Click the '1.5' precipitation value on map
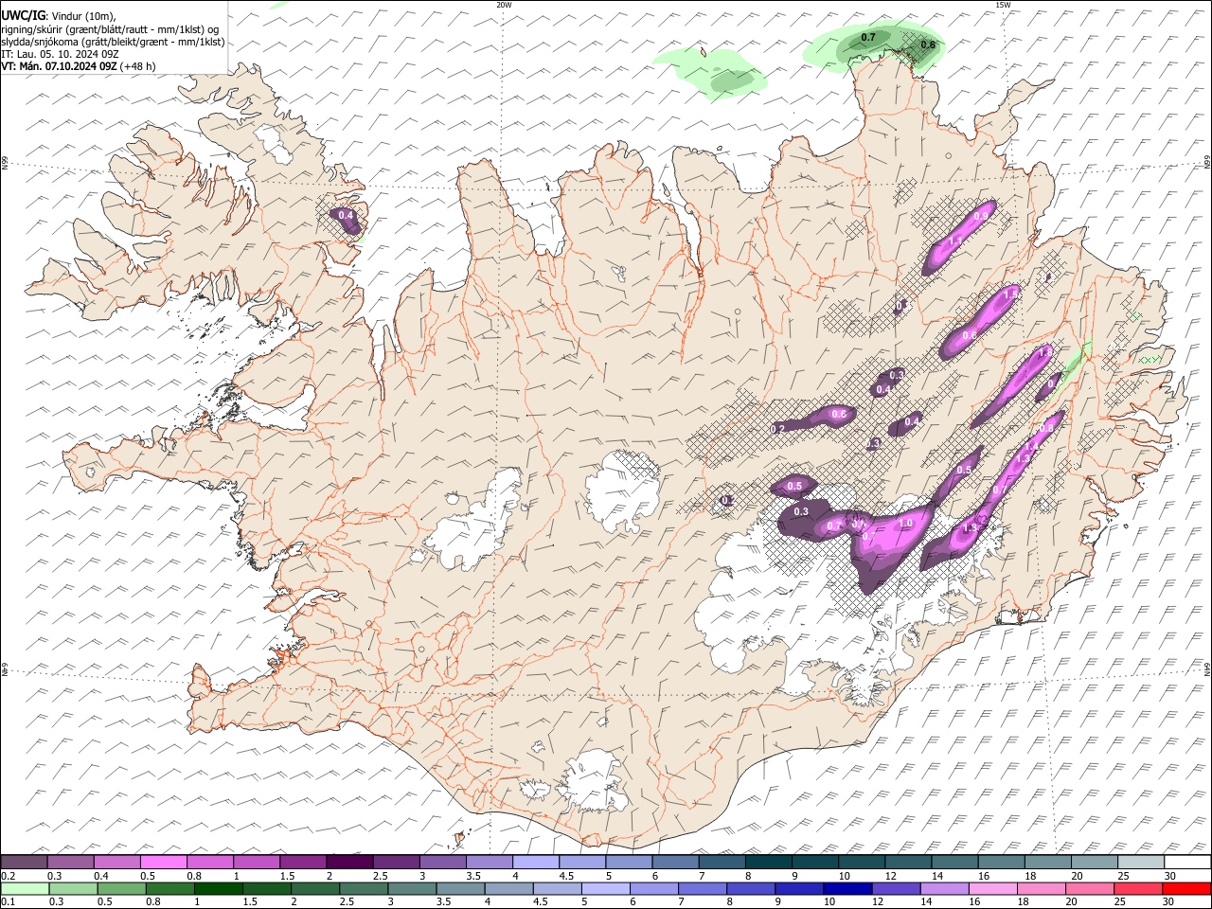 coord(1010,295)
